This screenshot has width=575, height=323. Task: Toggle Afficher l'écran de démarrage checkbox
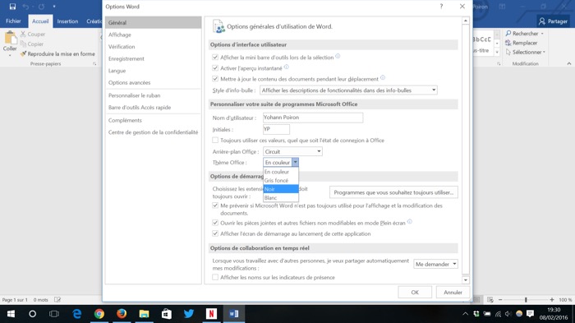pyautogui.click(x=215, y=233)
